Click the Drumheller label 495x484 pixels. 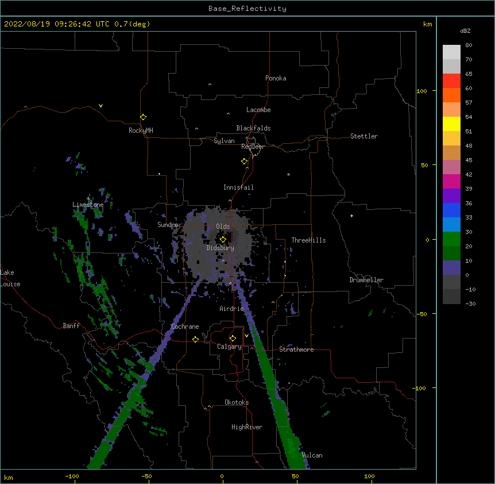366,280
